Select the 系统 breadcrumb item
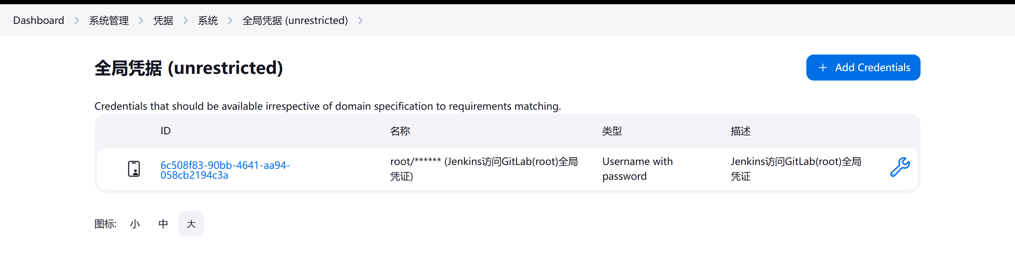 (x=208, y=20)
